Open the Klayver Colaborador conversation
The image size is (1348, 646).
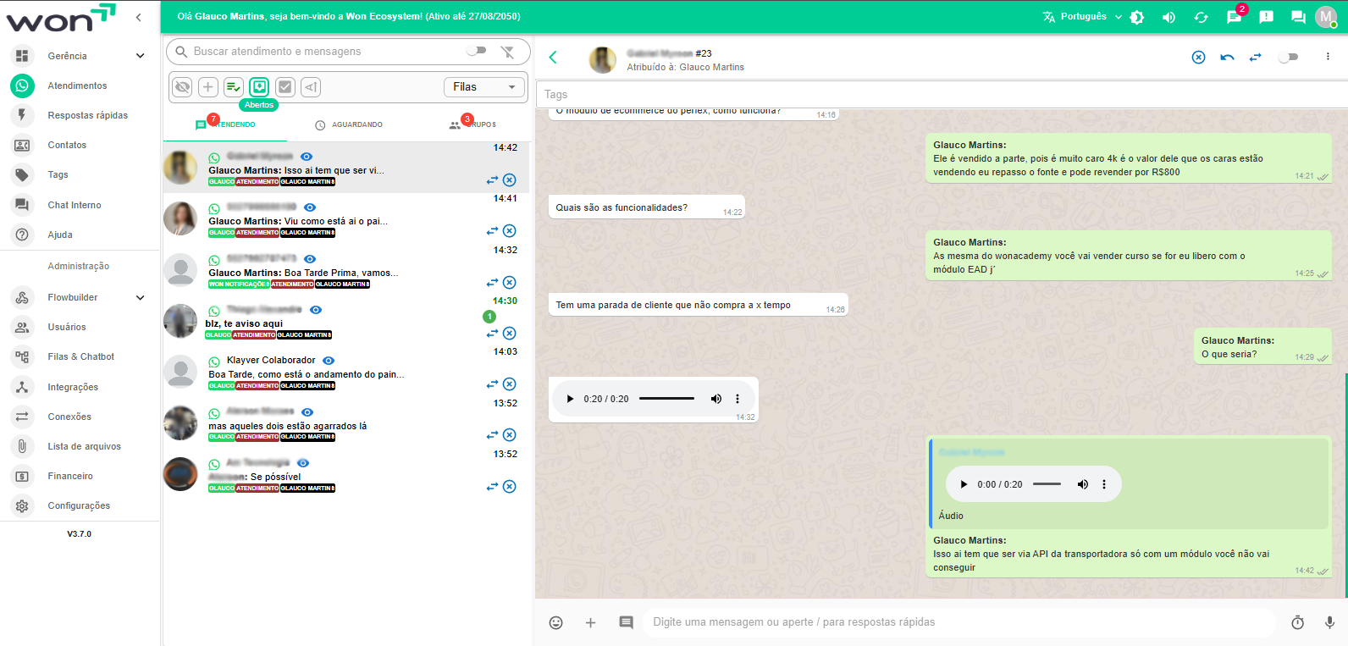[x=345, y=372]
